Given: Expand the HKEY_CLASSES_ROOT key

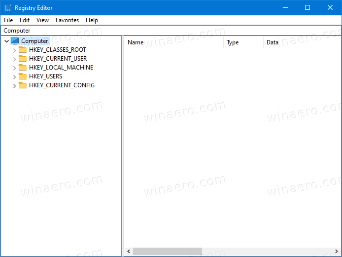Looking at the screenshot, I should click(x=14, y=50).
